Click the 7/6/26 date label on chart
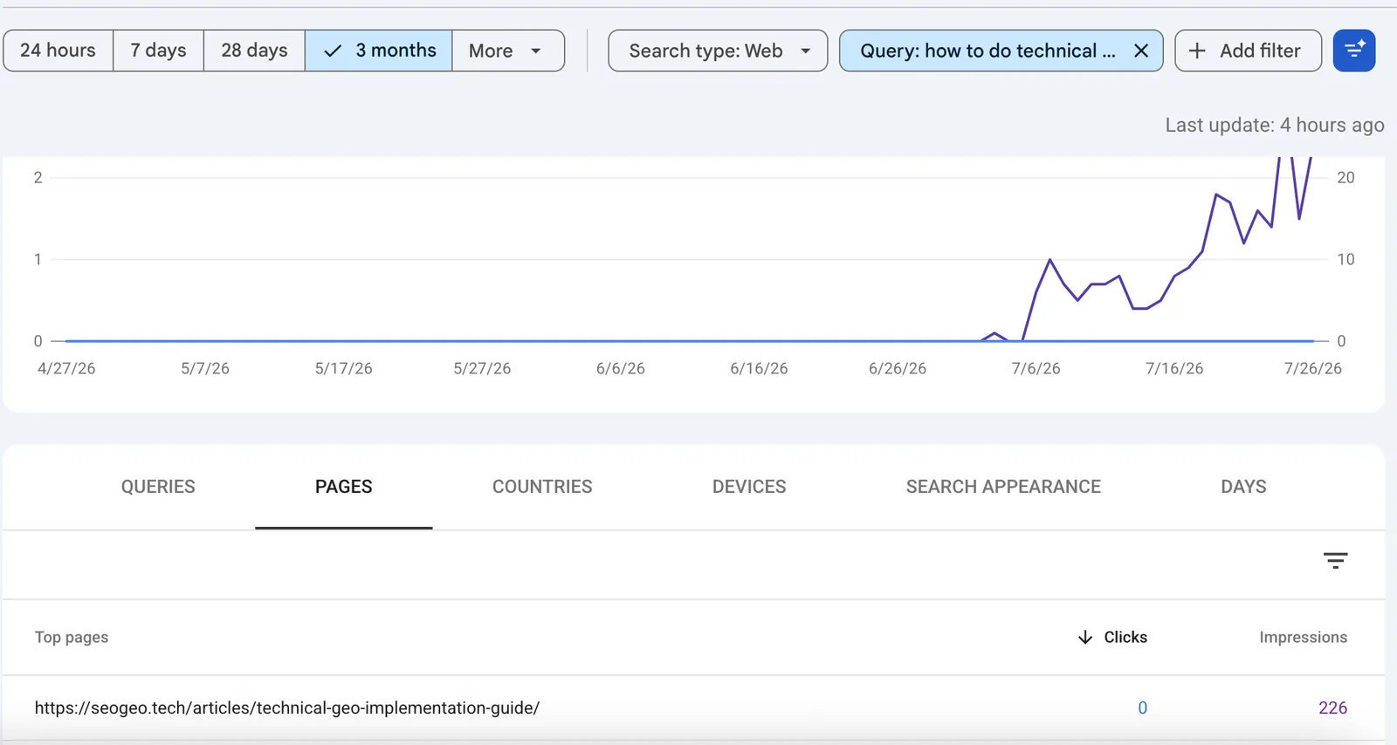The image size is (1397, 745). coord(1036,369)
